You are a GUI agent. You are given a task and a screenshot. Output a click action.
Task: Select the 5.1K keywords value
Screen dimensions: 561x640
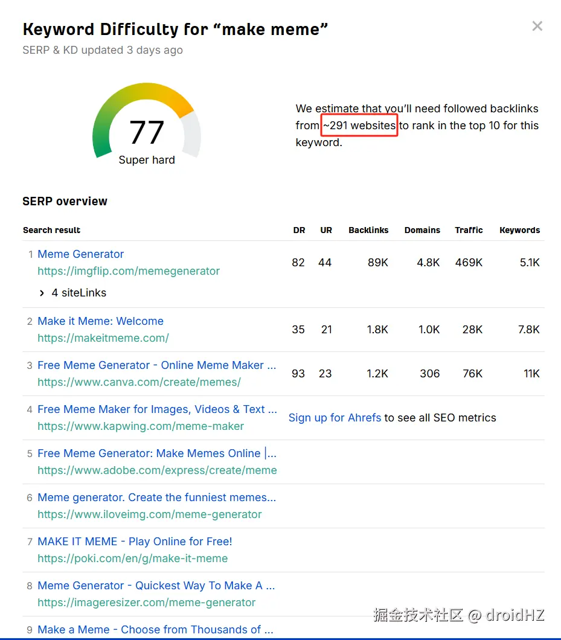click(x=530, y=263)
